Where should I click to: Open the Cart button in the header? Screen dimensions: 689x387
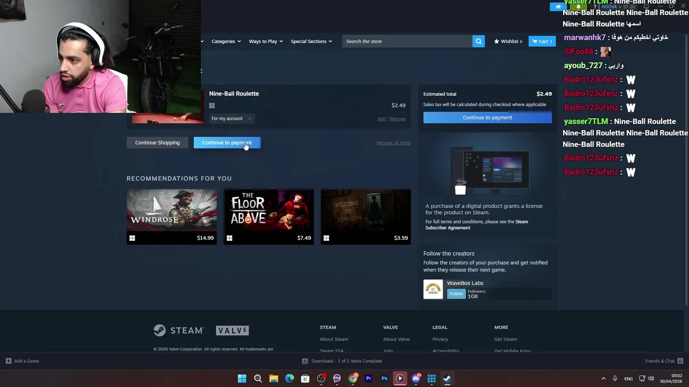542,41
